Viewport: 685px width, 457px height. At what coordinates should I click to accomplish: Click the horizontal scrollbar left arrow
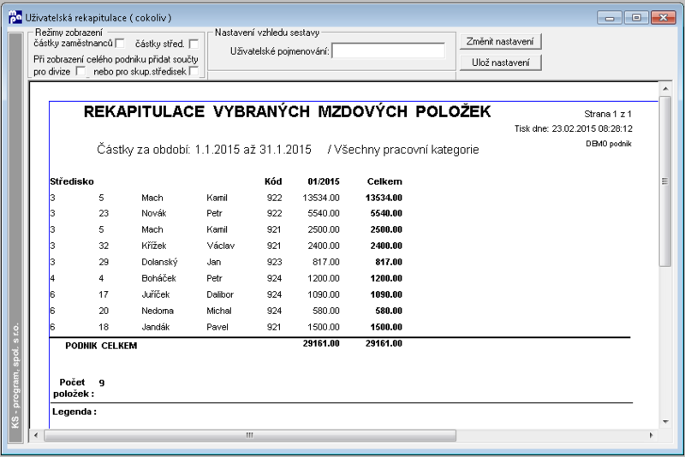pyautogui.click(x=36, y=435)
